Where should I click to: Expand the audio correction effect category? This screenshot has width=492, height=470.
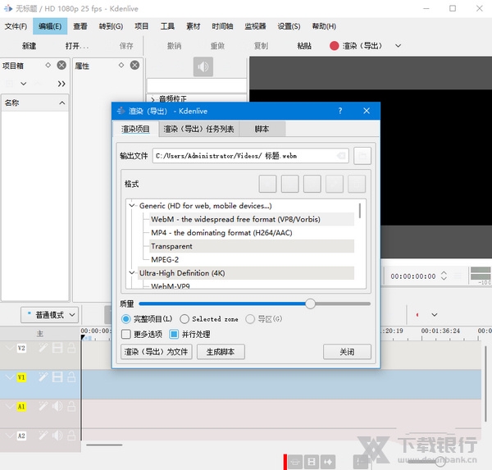tap(153, 99)
